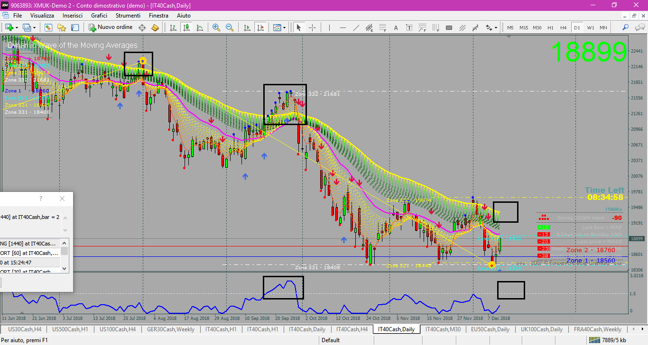Switch chart to bar chart mode
The image size is (648, 345).
[x=173, y=27]
